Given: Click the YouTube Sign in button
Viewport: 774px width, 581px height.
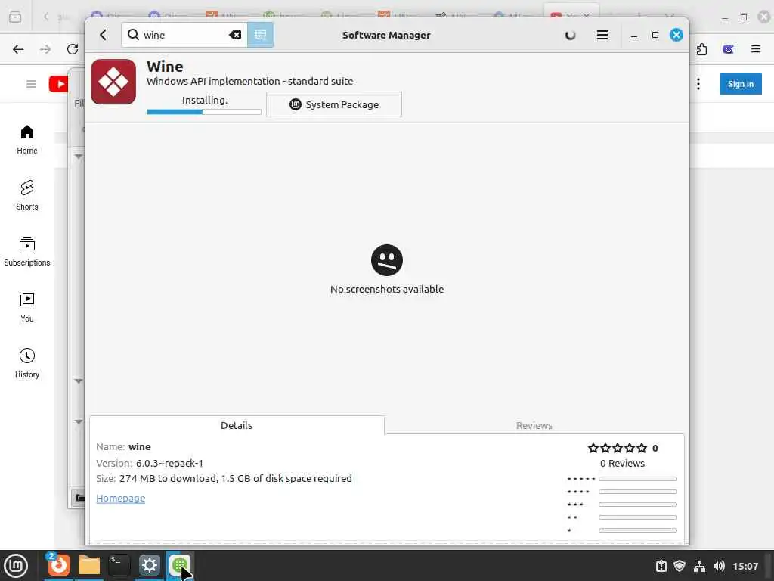Looking at the screenshot, I should 740,84.
